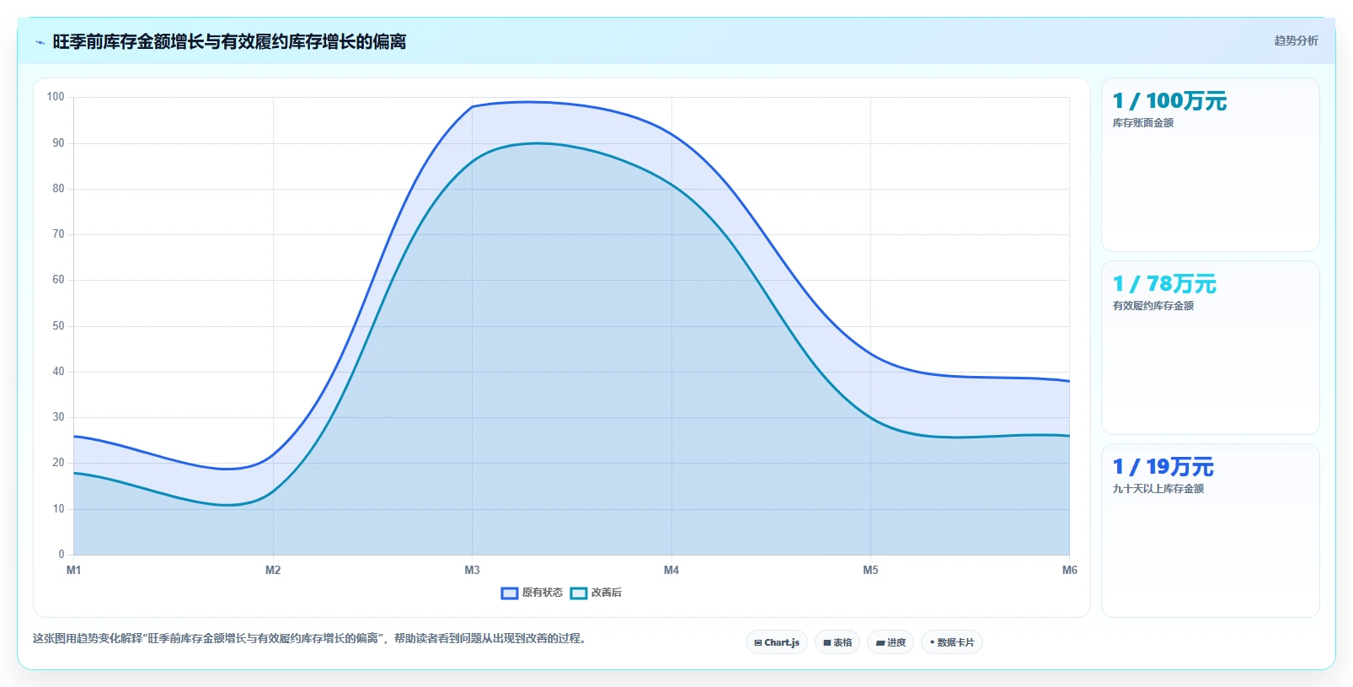Click the trend icon beside the chart title
The height and width of the screenshot is (687, 1353).
(40, 42)
